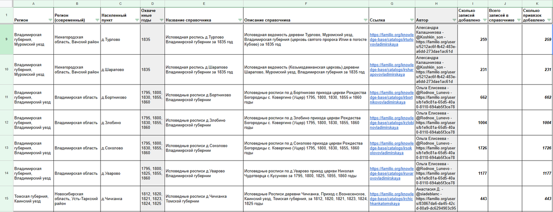Click 'Исповедные росписи д.Чичканка Томской губернии' cell
This screenshot has height=212, width=553.
click(203, 198)
